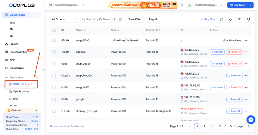258x135 pixels.
Task: Select the Test group
Action: [12, 22]
